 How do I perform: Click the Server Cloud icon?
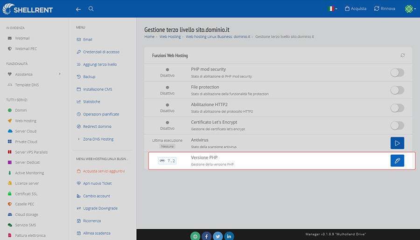point(10,131)
